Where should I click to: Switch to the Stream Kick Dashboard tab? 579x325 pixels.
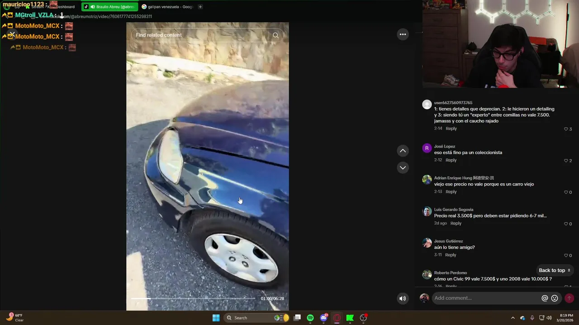(x=50, y=7)
